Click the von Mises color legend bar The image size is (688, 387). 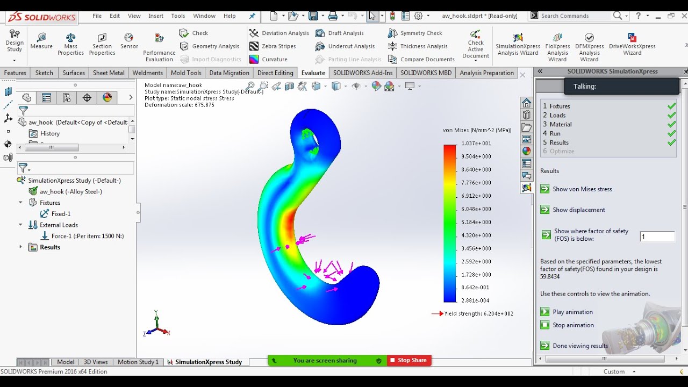pyautogui.click(x=450, y=223)
